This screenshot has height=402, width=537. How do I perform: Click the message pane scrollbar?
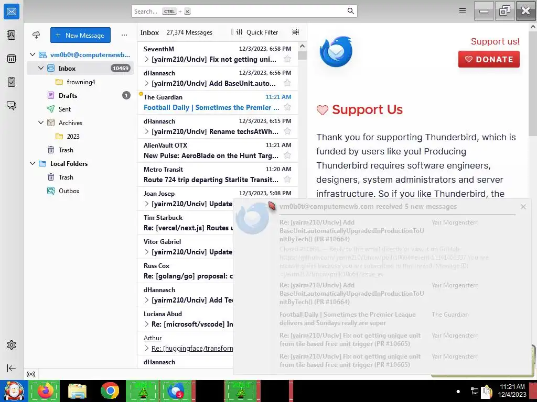[x=533, y=83]
